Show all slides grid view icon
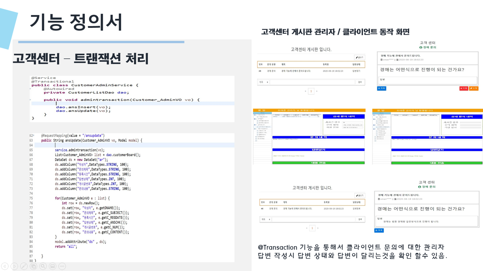Viewport: 483px width, 271px height. 34,266
